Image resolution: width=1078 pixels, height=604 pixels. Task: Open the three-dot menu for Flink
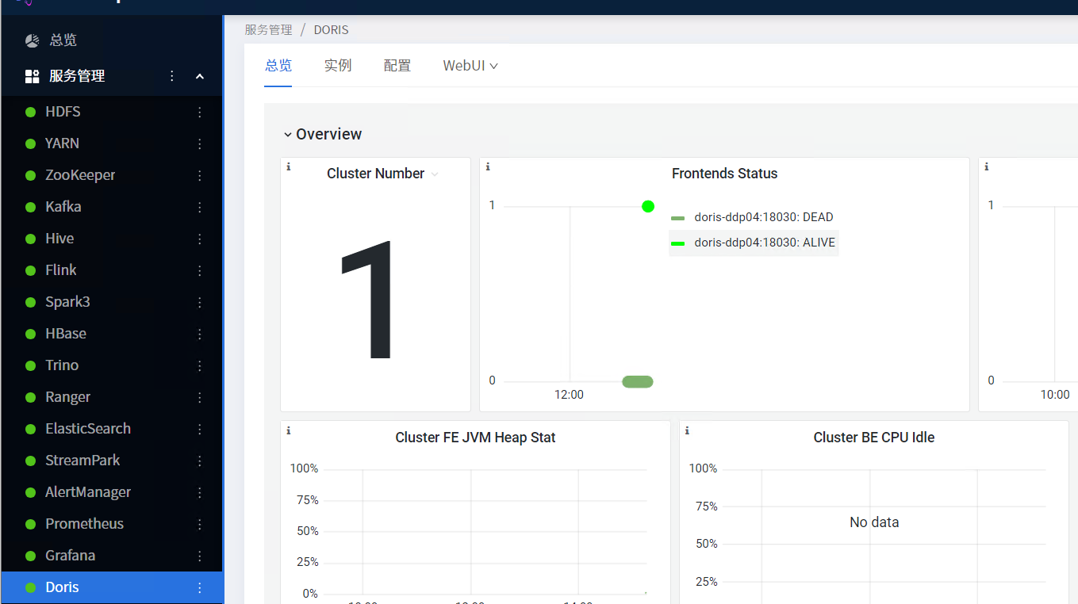(x=200, y=270)
